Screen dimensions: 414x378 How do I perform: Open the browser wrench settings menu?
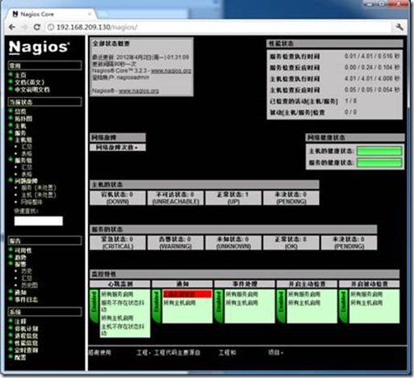pyautogui.click(x=399, y=27)
